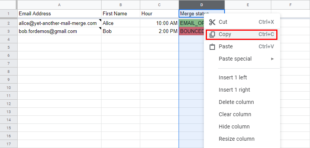The height and width of the screenshot is (148, 310).
Task: Click the note indicator on bob email cell
Action: coord(100,28)
